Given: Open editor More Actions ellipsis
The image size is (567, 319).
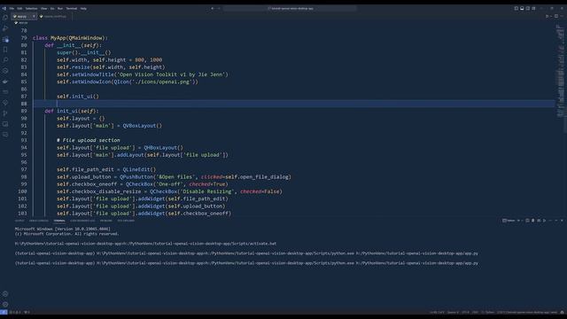Looking at the screenshot, I should [562, 16].
